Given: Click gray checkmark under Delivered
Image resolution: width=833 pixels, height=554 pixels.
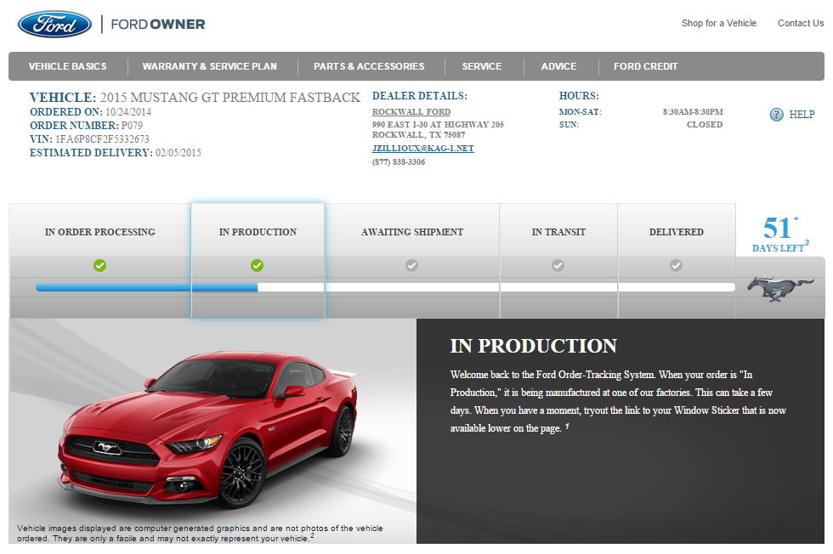Looking at the screenshot, I should [x=676, y=265].
